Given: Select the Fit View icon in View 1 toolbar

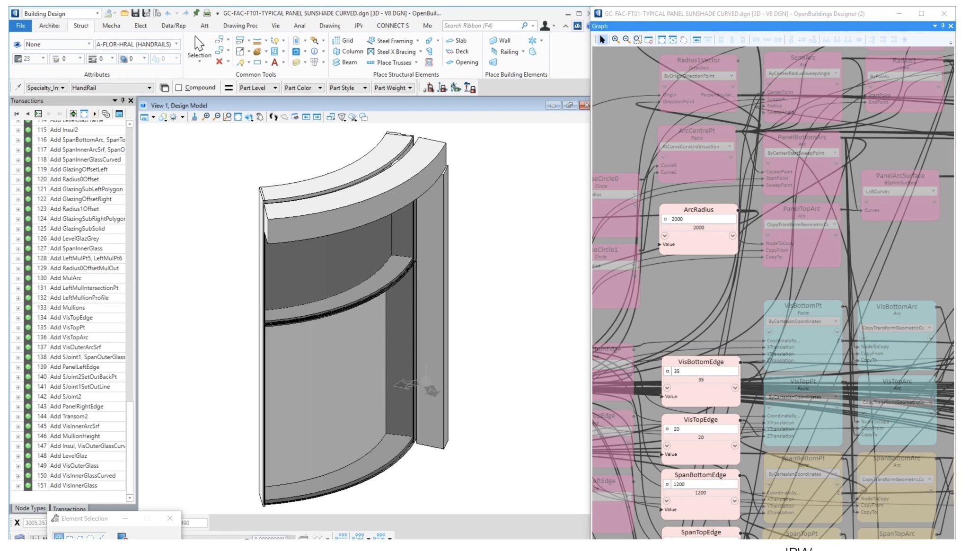Looking at the screenshot, I should tap(238, 117).
